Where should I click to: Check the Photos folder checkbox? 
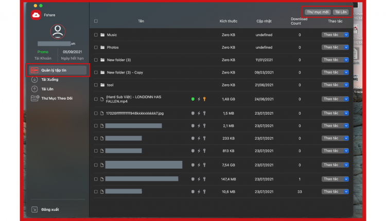[x=96, y=47]
